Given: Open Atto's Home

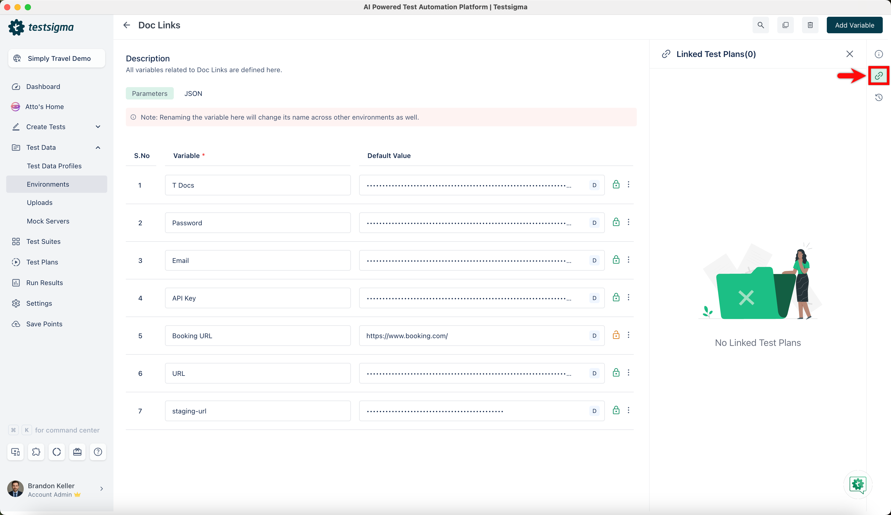Looking at the screenshot, I should (x=45, y=106).
